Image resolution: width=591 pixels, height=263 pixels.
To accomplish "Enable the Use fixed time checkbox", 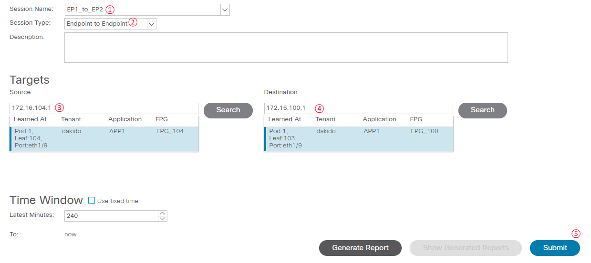I will pos(92,201).
